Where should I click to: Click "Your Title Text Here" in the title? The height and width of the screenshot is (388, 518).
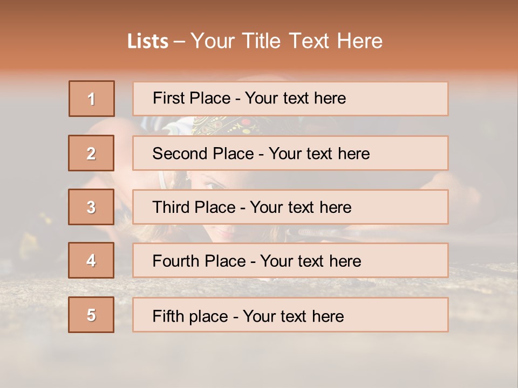pyautogui.click(x=287, y=41)
